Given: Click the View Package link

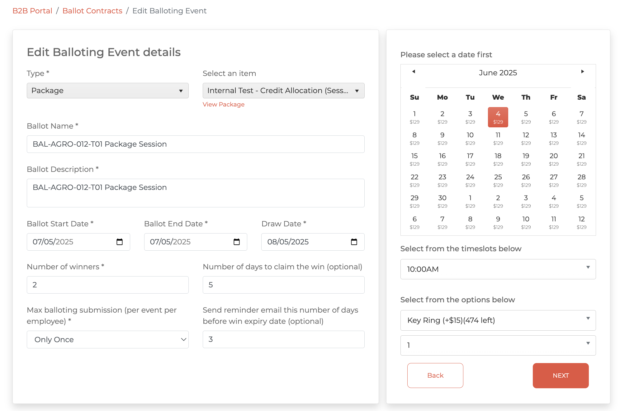Looking at the screenshot, I should click(x=223, y=105).
